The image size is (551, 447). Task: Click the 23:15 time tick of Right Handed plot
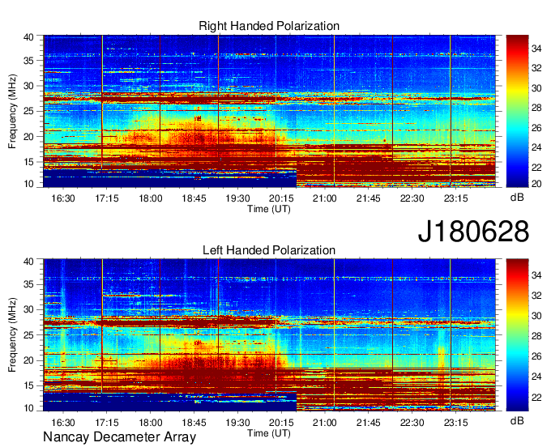click(x=455, y=198)
